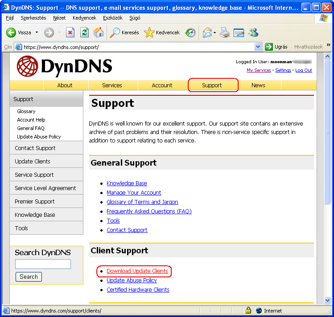This screenshot has height=317, width=334.
Task: Follow the My Services link
Action: click(259, 70)
